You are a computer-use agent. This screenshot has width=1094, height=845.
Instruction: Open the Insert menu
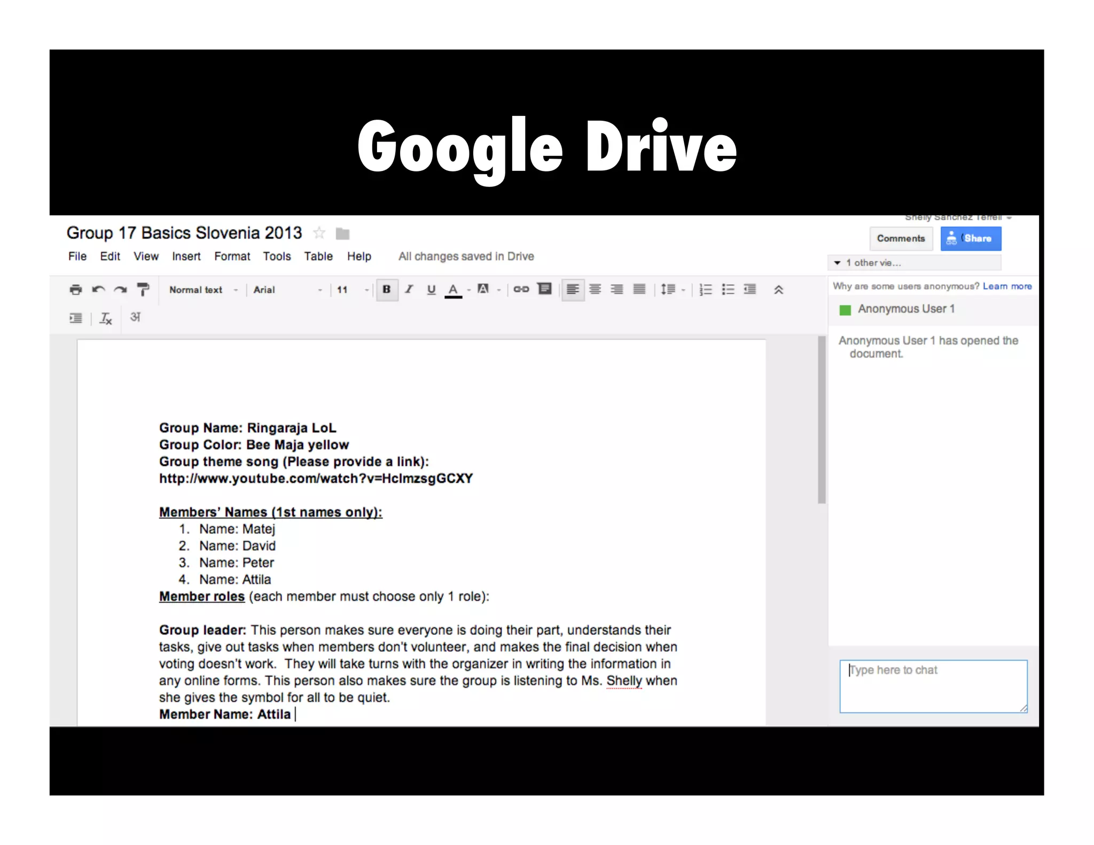186,256
